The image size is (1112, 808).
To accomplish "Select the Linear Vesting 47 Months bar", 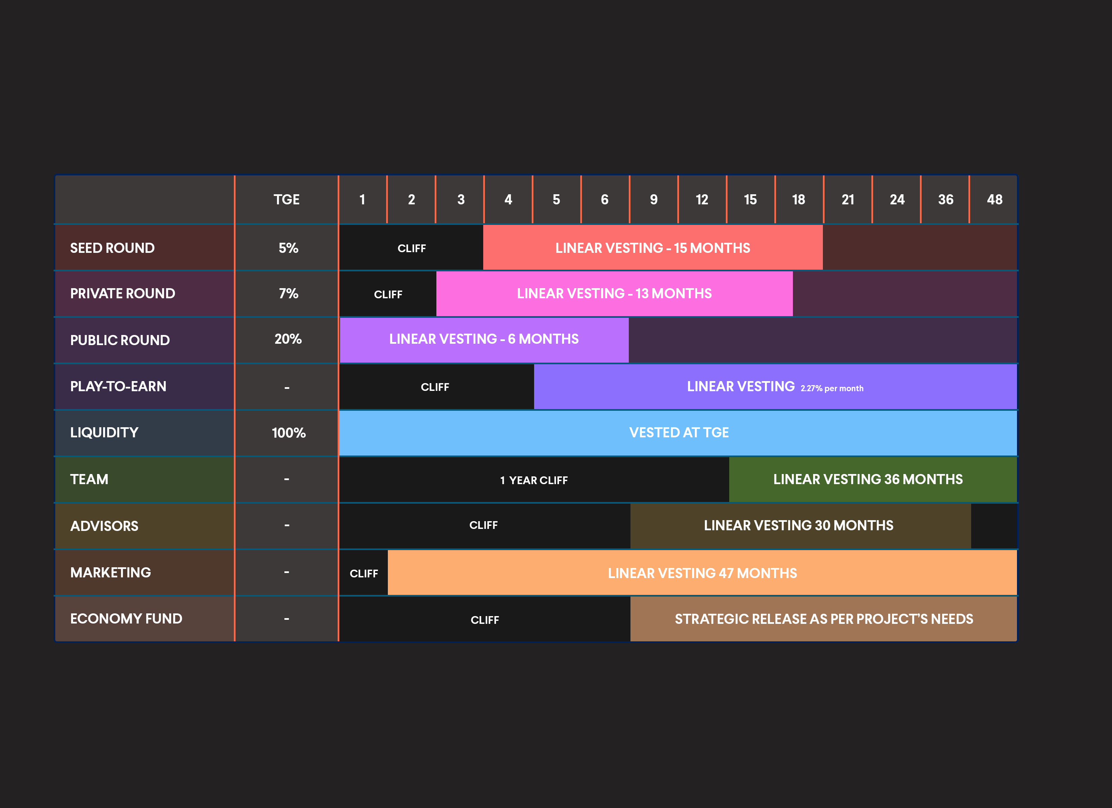I will (702, 573).
